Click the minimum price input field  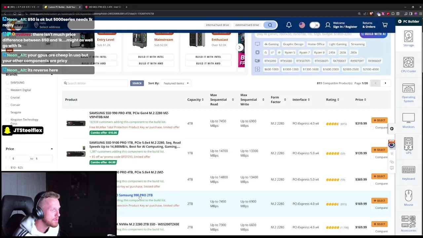pyautogui.click(x=20, y=159)
